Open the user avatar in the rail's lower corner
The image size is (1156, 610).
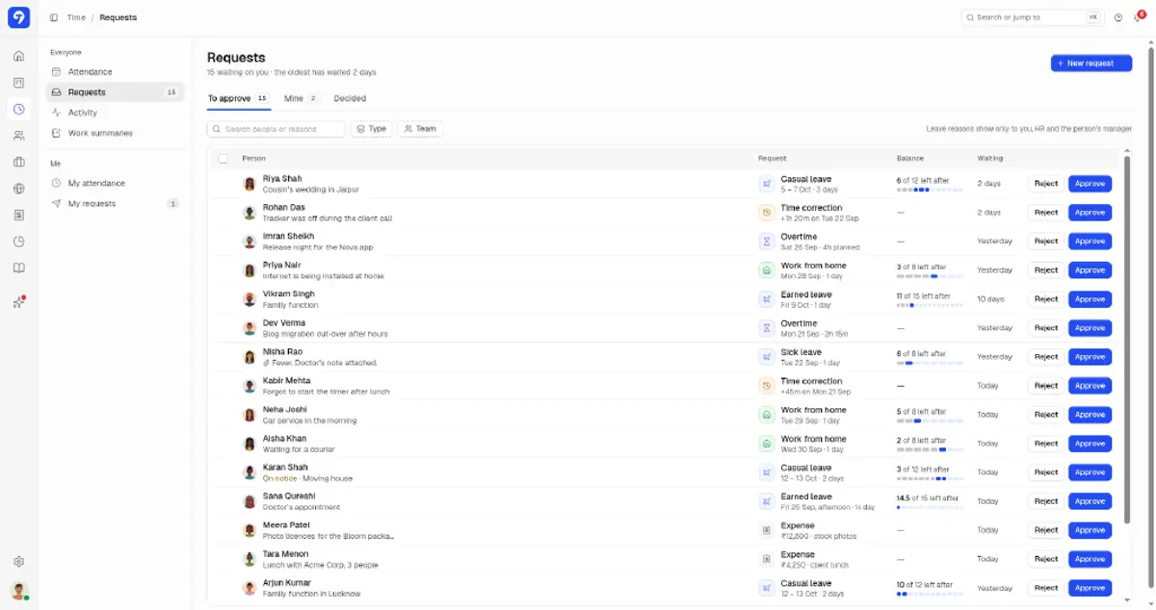coord(18,590)
